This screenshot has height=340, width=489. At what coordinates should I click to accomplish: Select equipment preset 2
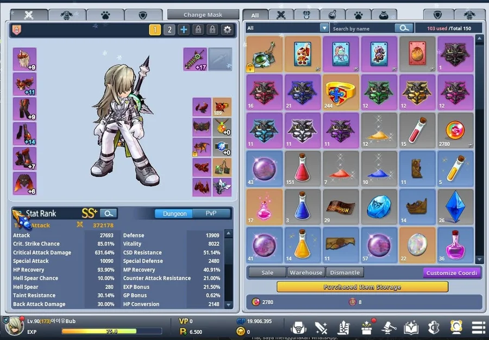[x=170, y=30]
